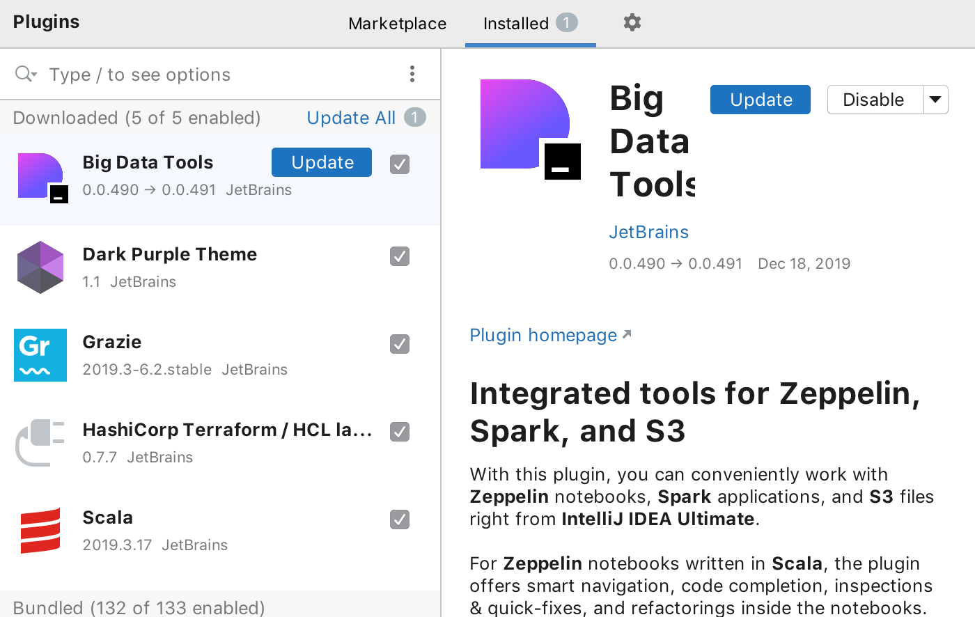Click the search magnifier icon

pyautogui.click(x=25, y=74)
